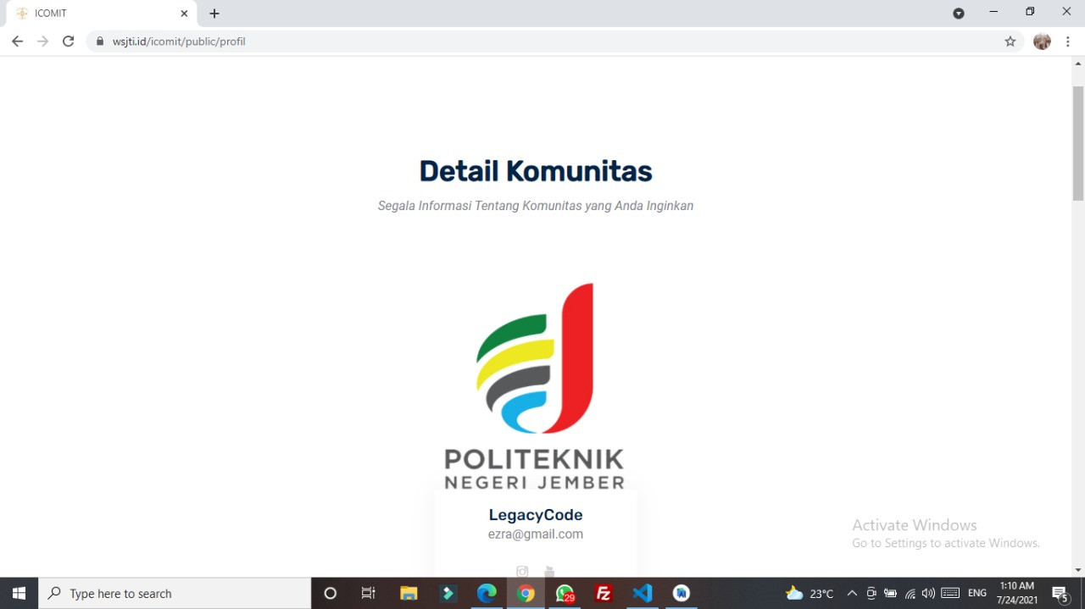Viewport: 1085px width, 609px height.
Task: Open FileZilla from the taskbar
Action: click(x=604, y=593)
